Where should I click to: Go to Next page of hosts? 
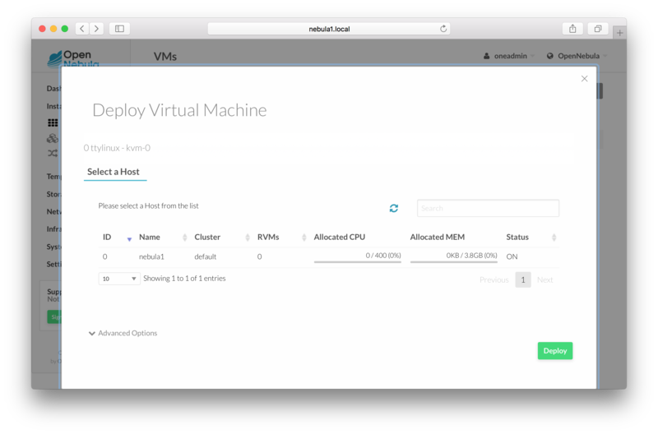544,279
